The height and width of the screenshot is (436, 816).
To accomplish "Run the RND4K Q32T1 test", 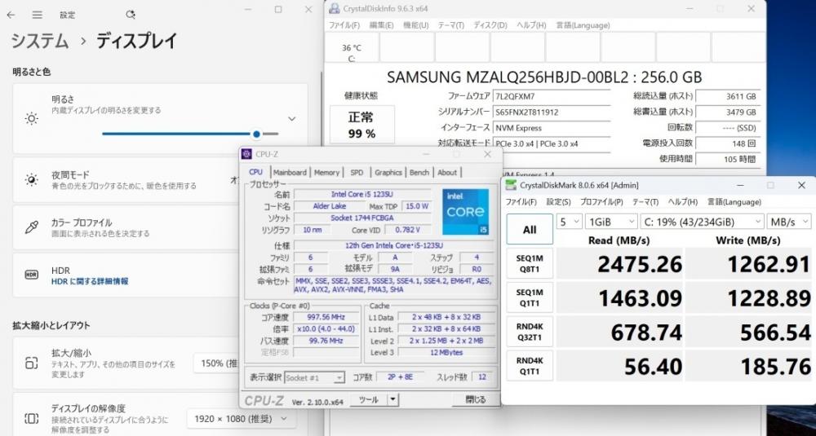I will click(530, 332).
